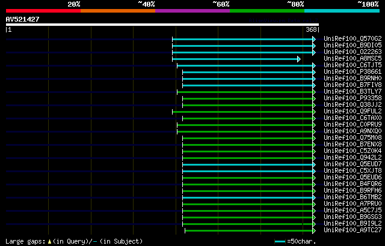This screenshot has width=385, height=246.
Task: Open the UniRef100_P38661 hit label
Action: (353, 72)
